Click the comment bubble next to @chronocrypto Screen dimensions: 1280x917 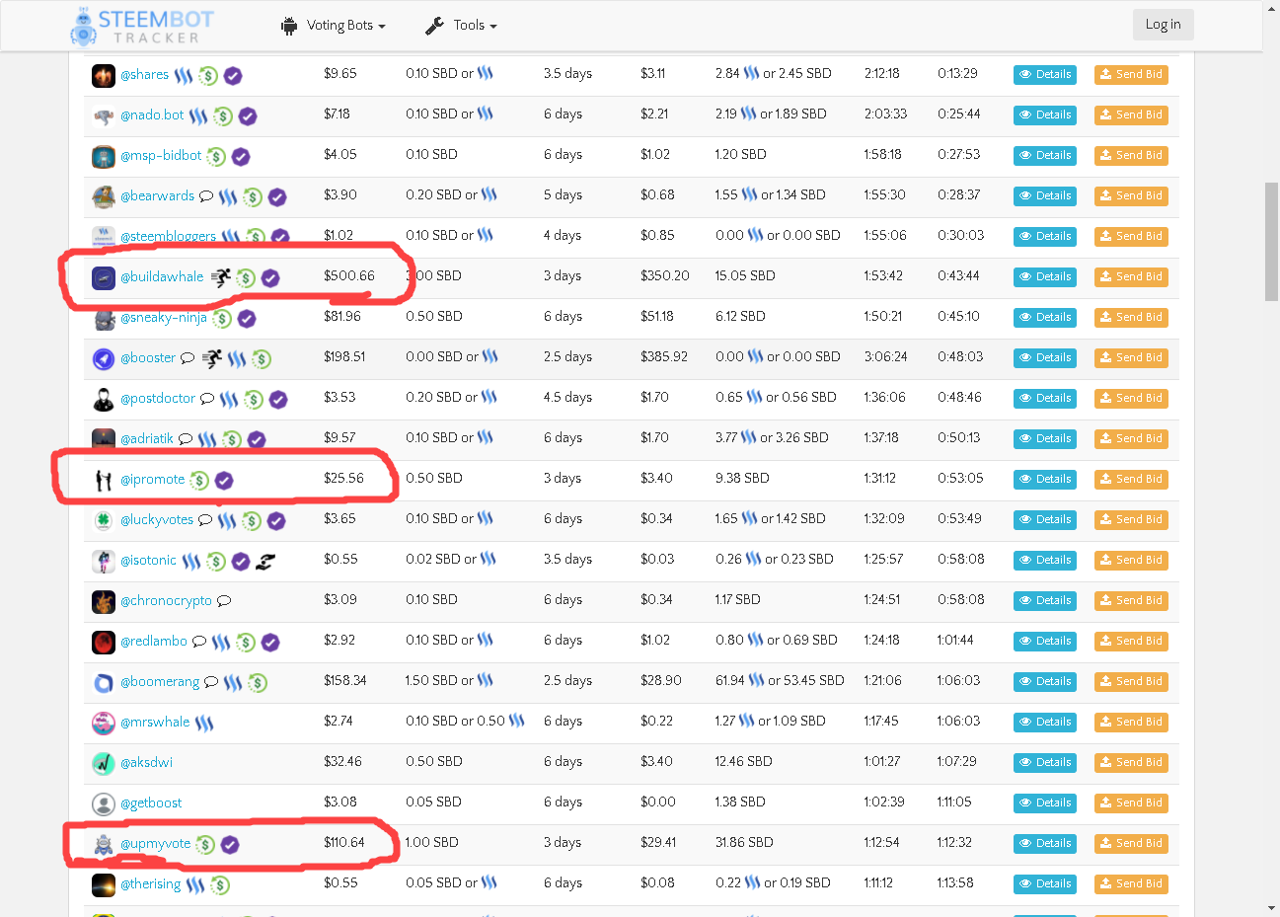[224, 601]
